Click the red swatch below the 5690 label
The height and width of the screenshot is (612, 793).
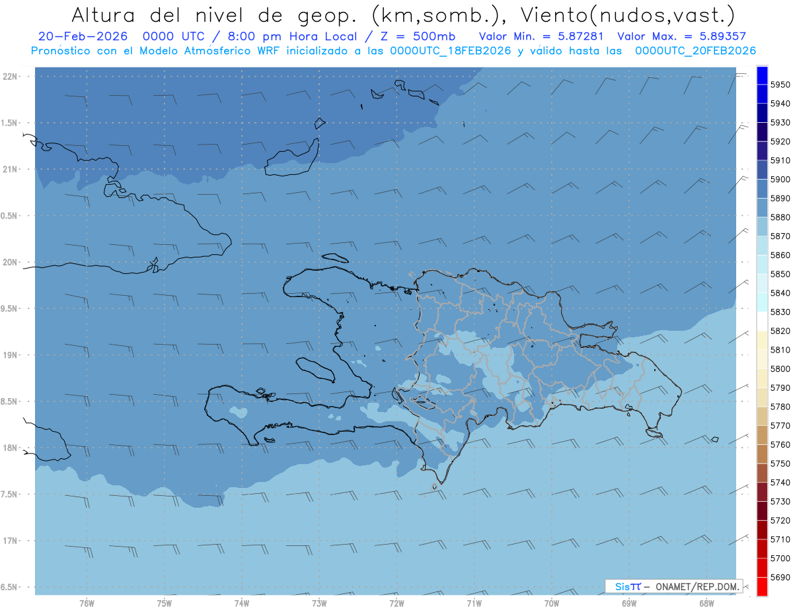click(x=761, y=586)
